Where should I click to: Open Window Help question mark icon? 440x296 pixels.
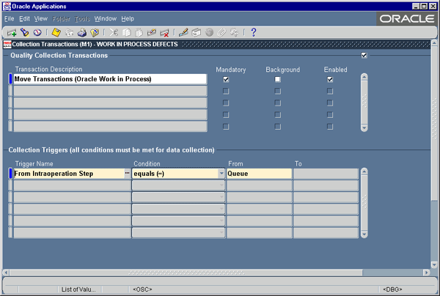pyautogui.click(x=254, y=33)
